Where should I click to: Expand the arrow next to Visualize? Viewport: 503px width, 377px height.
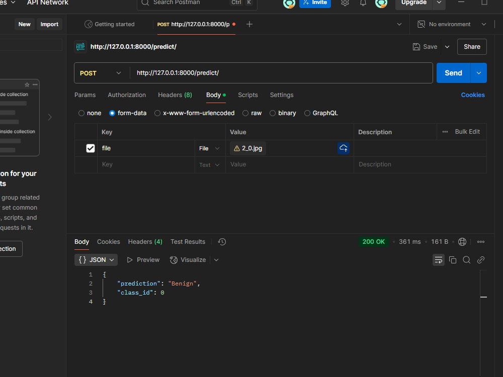tap(216, 260)
